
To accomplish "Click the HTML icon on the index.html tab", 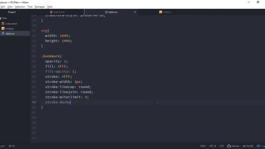I will pyautogui.click(x=51, y=12).
